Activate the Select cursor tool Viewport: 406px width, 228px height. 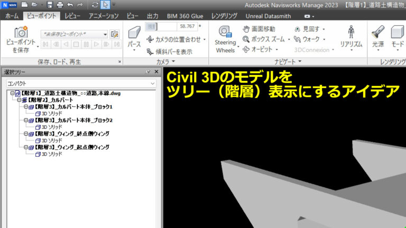click(x=105, y=4)
